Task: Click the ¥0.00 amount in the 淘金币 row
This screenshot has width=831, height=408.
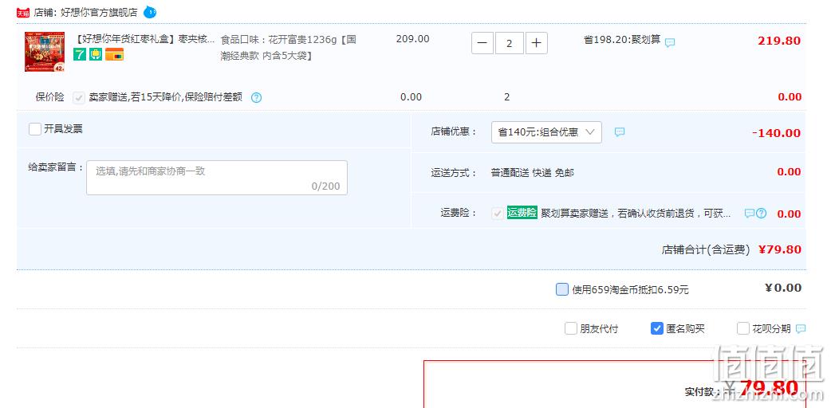Action: pos(783,288)
